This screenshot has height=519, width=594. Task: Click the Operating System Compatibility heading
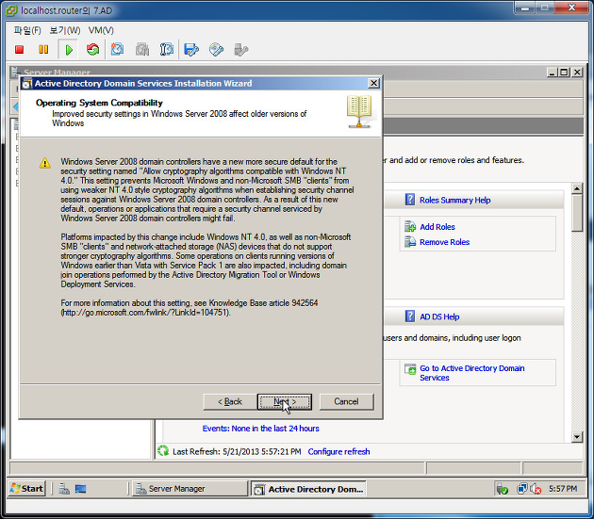tap(99, 103)
